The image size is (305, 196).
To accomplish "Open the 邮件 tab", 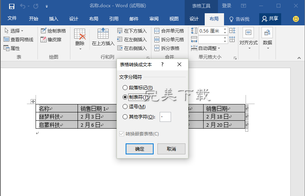I will [134, 19].
